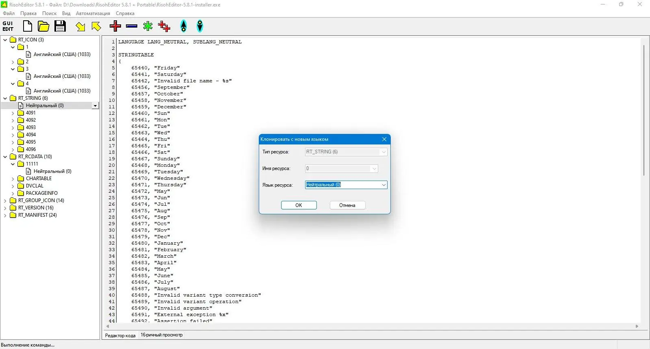Select folder 4096 in the tree

(31, 149)
